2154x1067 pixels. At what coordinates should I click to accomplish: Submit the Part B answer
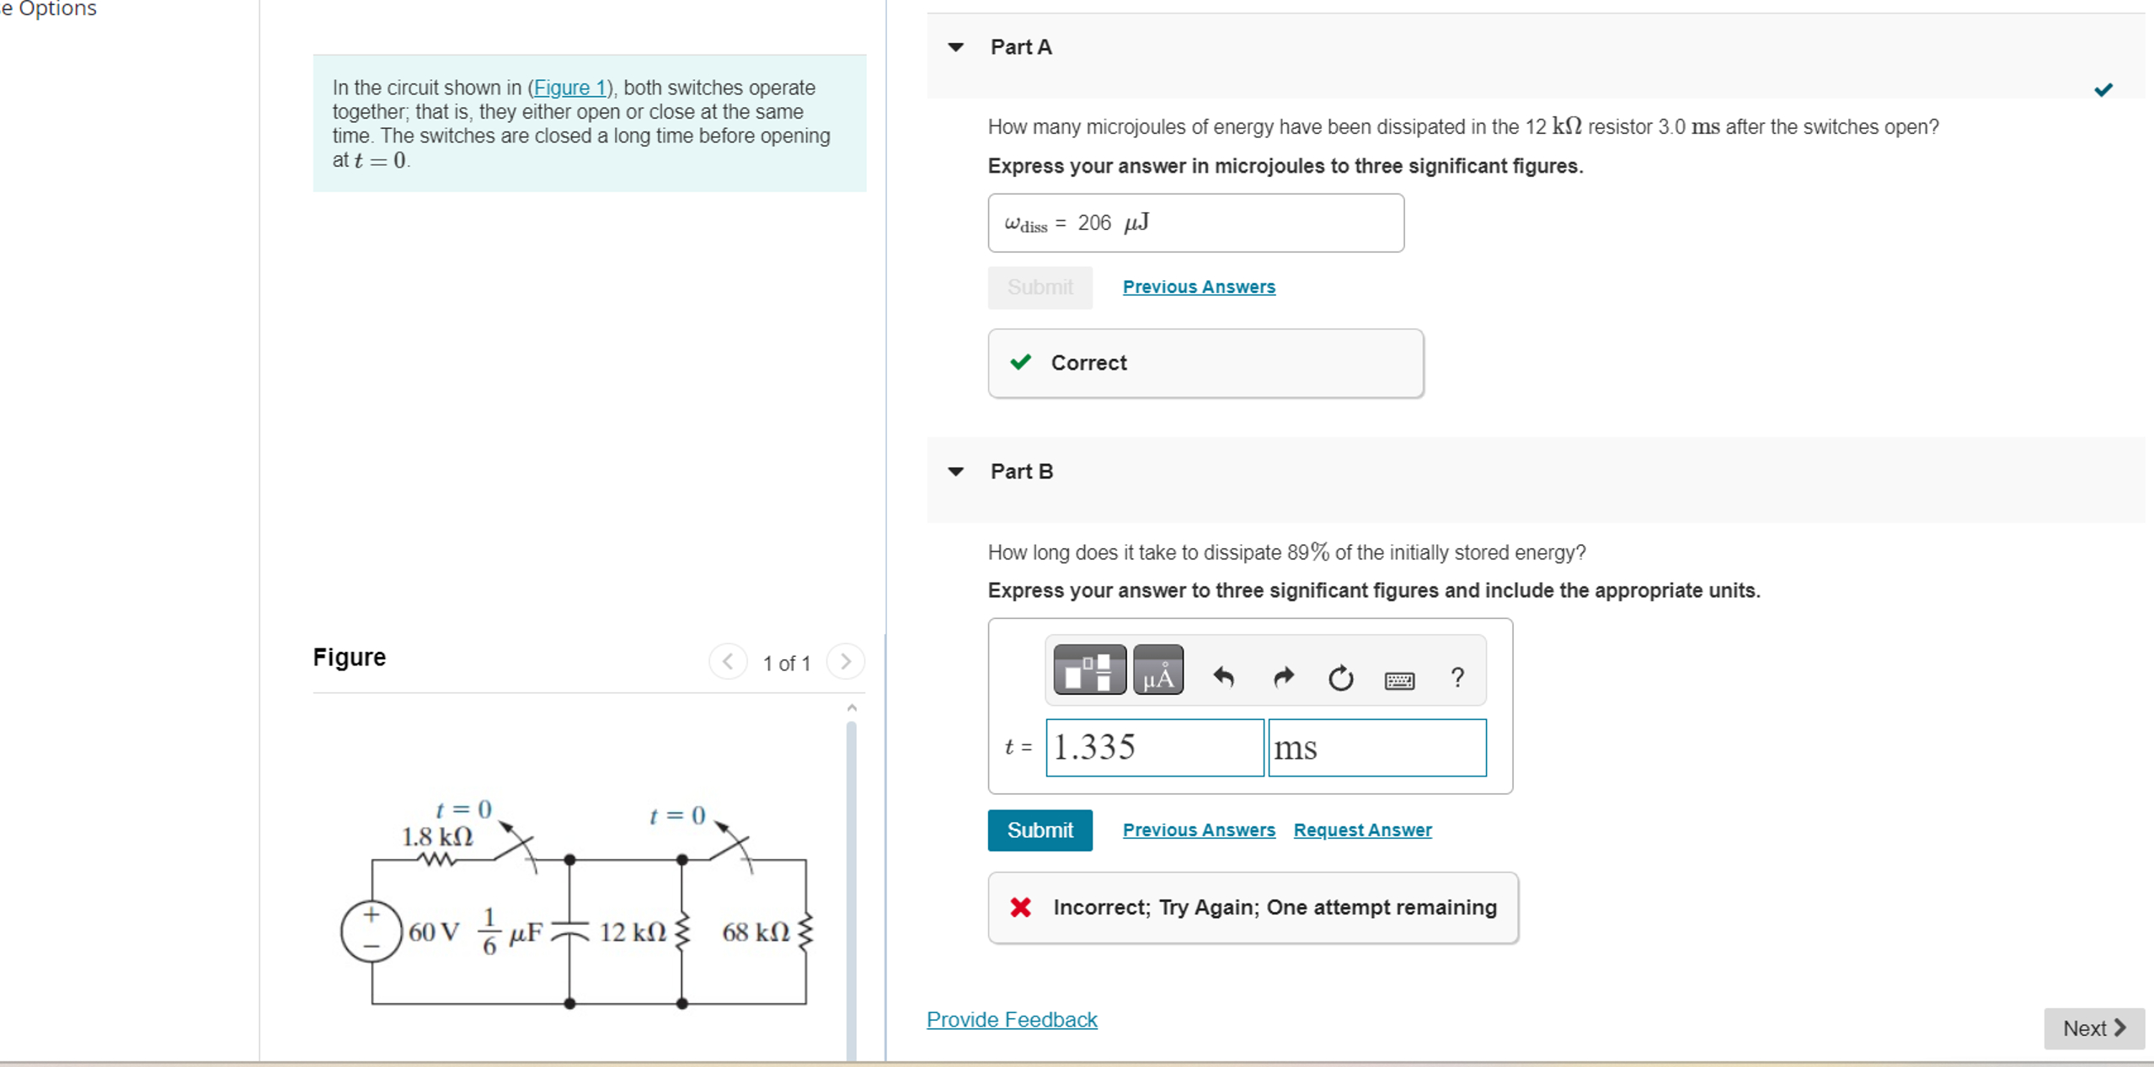coord(1040,830)
